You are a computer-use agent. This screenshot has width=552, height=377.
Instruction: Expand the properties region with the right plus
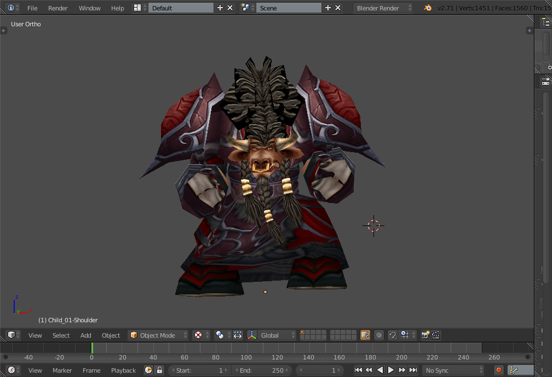[529, 31]
